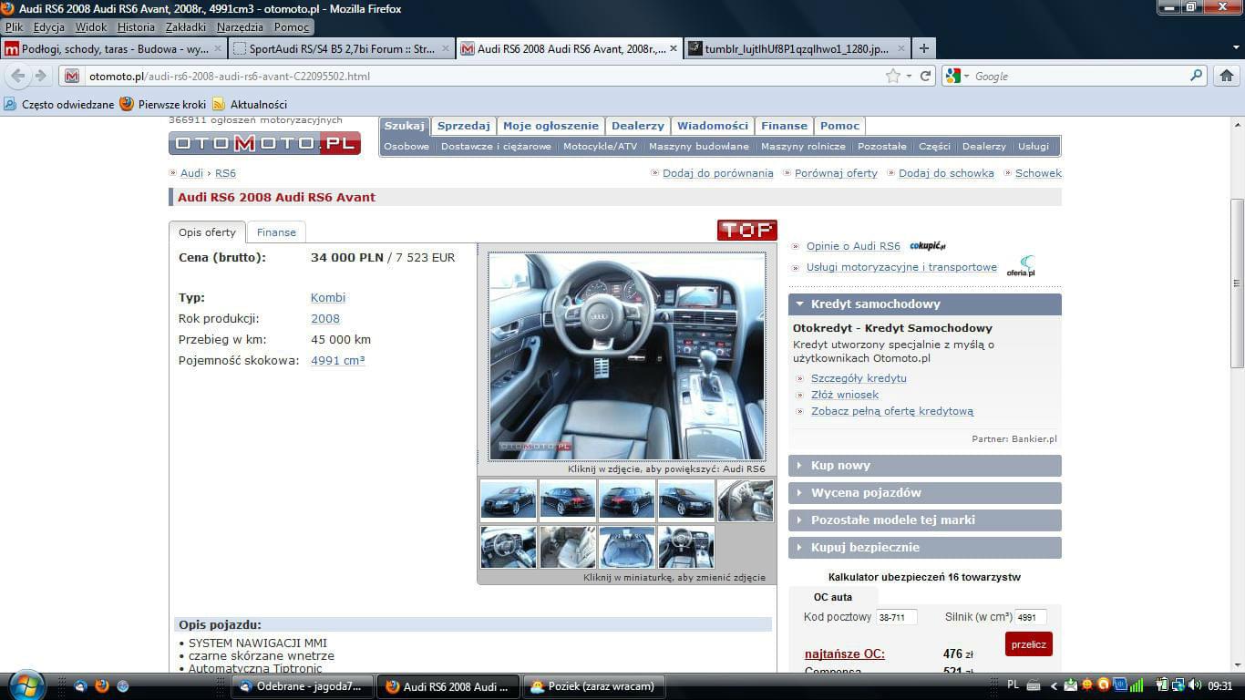Click the najtańsze OC link
1245x700 pixels.
[x=845, y=654]
